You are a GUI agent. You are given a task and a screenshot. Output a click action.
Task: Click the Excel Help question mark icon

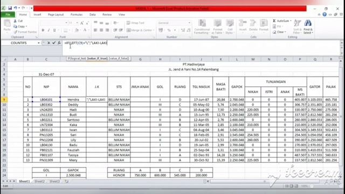(x=325, y=15)
